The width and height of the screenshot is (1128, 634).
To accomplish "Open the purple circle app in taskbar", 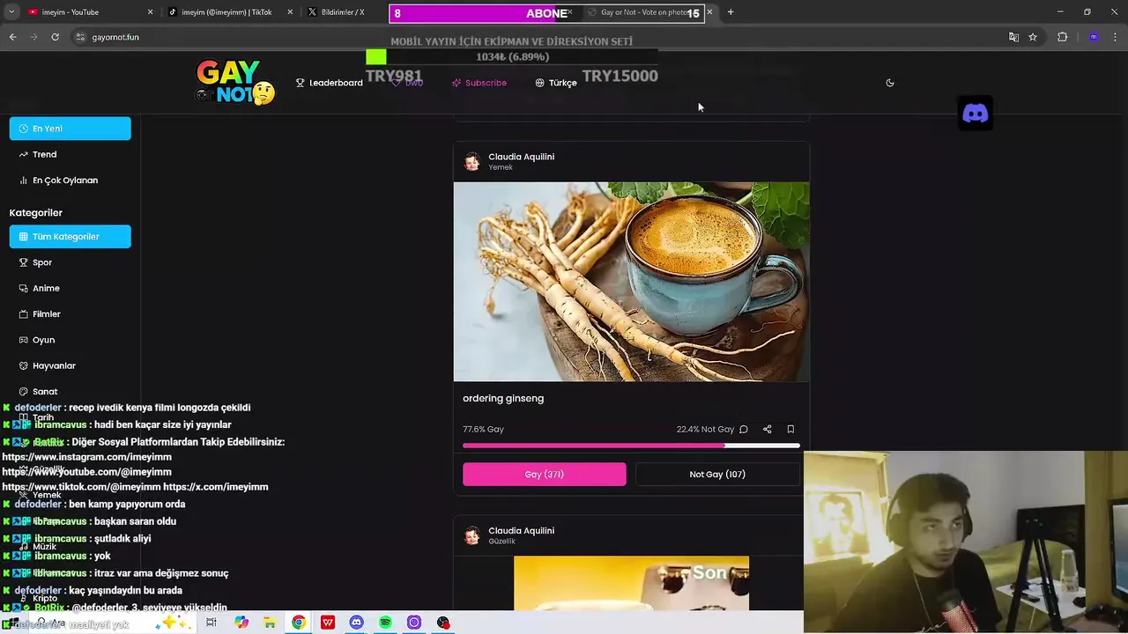I will pyautogui.click(x=414, y=623).
